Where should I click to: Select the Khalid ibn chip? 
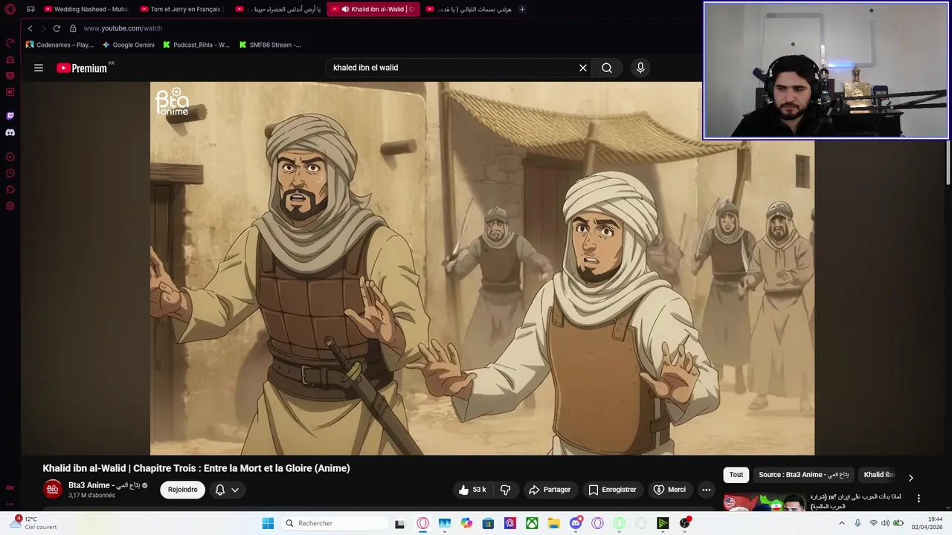879,475
